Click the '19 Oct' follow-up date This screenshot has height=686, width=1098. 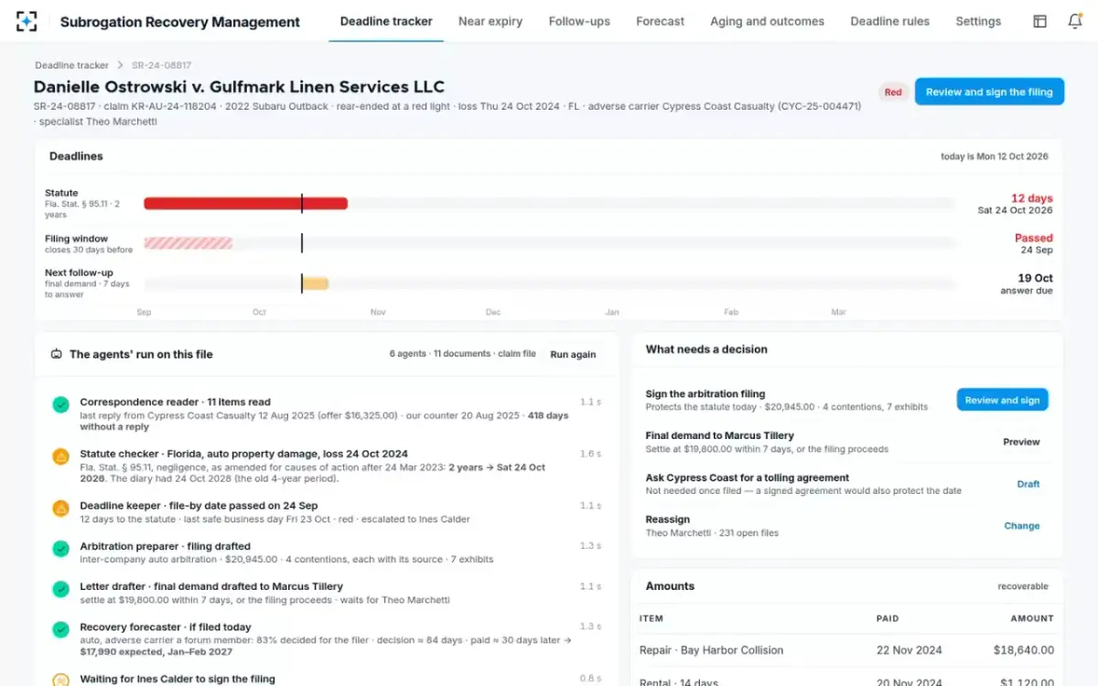point(1036,278)
